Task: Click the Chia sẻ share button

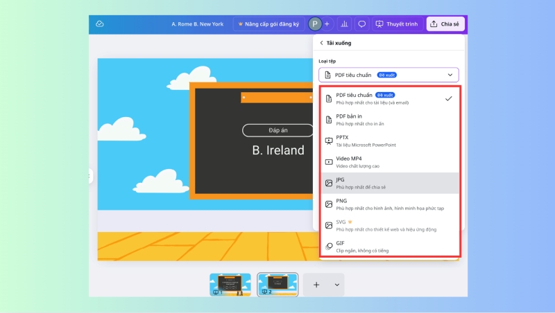Action: pyautogui.click(x=445, y=24)
